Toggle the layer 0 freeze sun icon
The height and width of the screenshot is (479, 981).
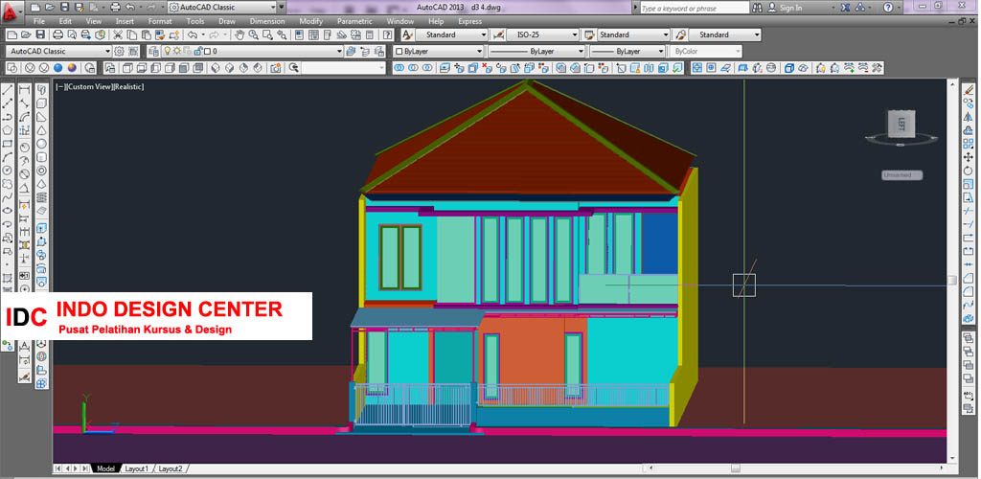click(x=177, y=52)
